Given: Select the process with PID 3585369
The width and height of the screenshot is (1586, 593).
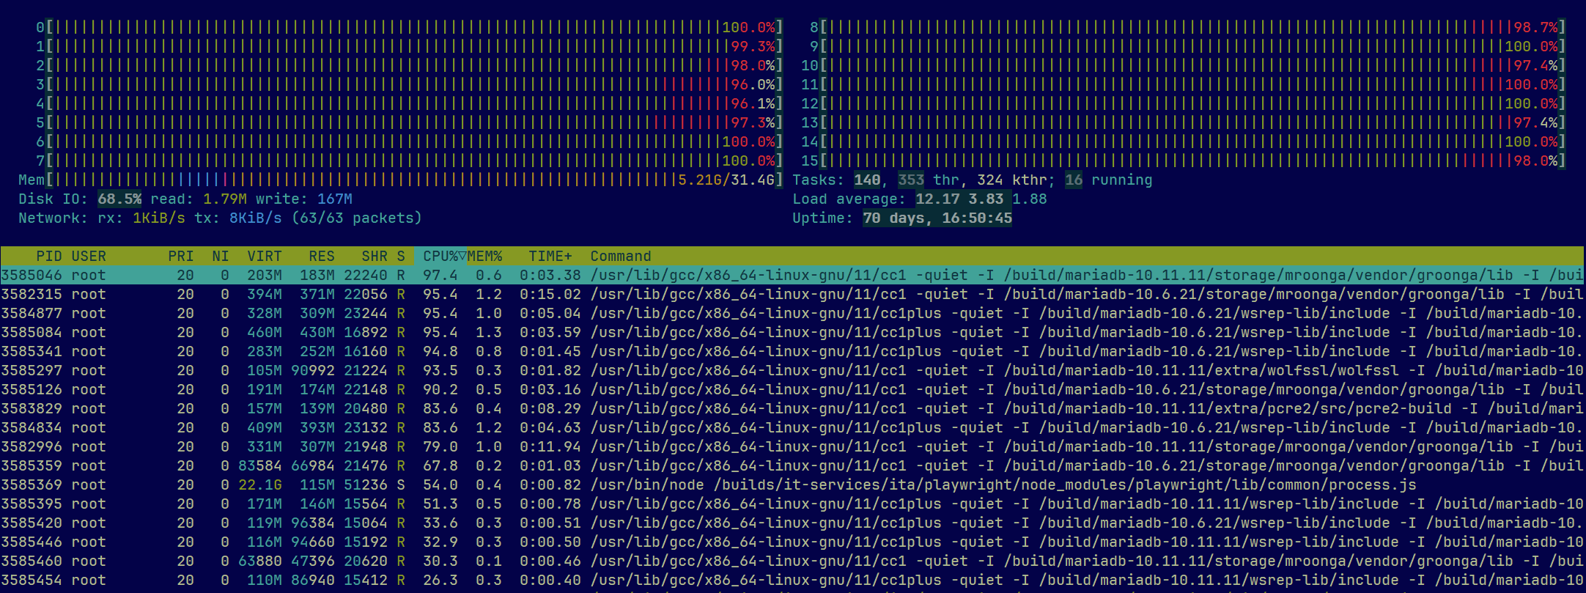Looking at the screenshot, I should coord(792,485).
